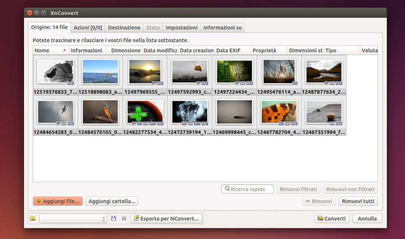Open the preset selection combo box
The height and width of the screenshot is (239, 405).
tap(73, 218)
